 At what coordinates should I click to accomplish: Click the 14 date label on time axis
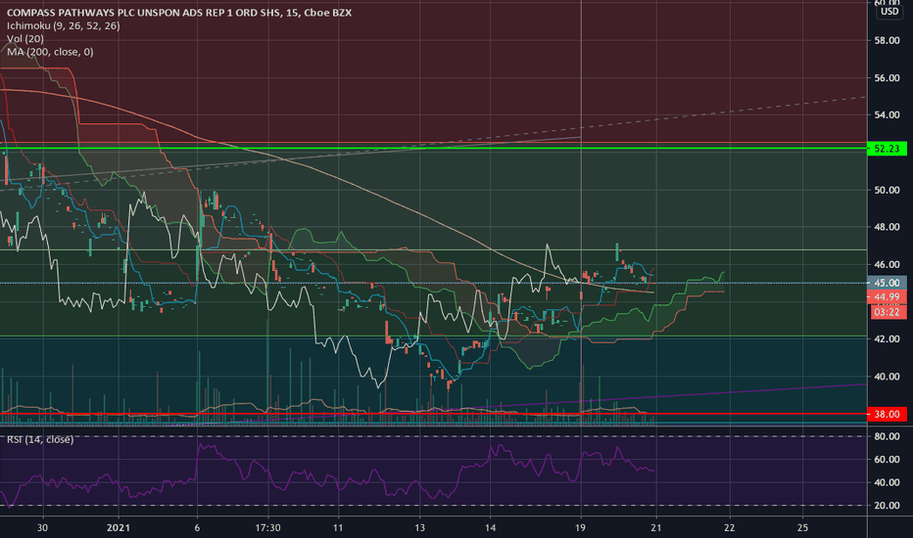(490, 528)
